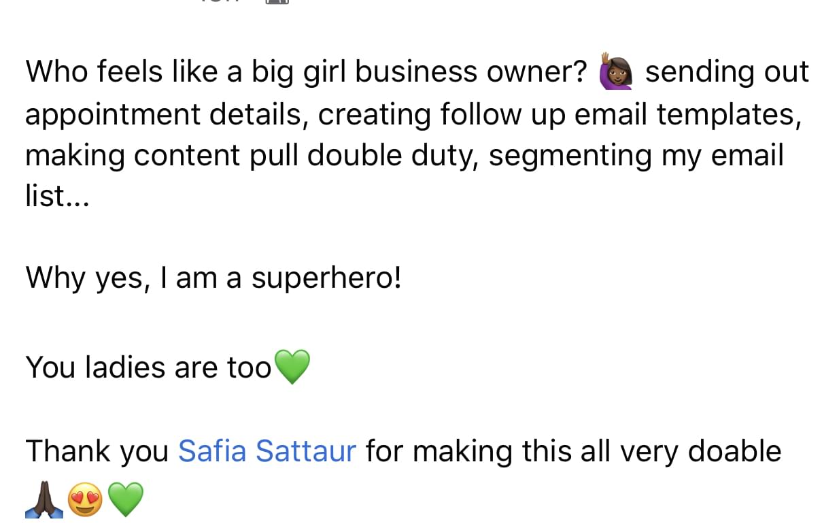Click "for making this all very doable"
Viewport: 839px width, 526px height.
(573, 451)
